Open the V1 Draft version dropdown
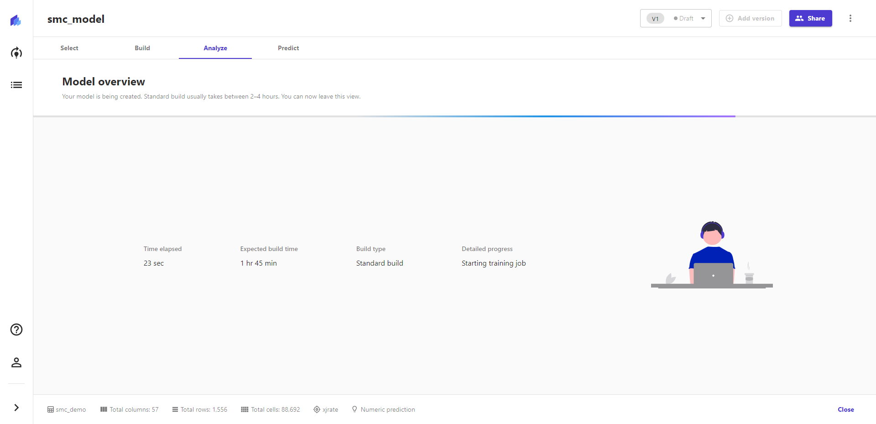 675,18
